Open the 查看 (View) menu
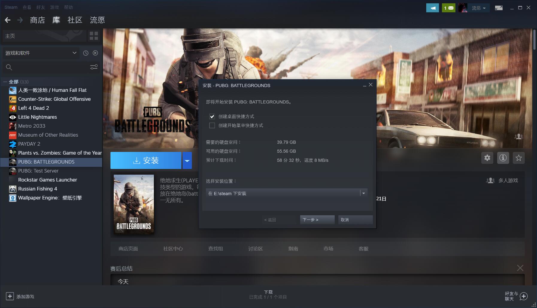Screen dimensions: 537x308 click(x=27, y=7)
